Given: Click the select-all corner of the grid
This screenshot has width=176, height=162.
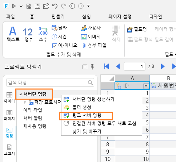Looking at the screenshot, I should pyautogui.click(x=108, y=78).
